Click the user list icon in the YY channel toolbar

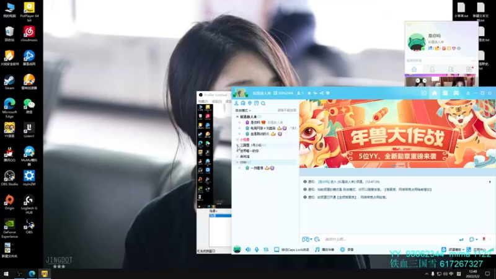pyautogui.click(x=236, y=103)
